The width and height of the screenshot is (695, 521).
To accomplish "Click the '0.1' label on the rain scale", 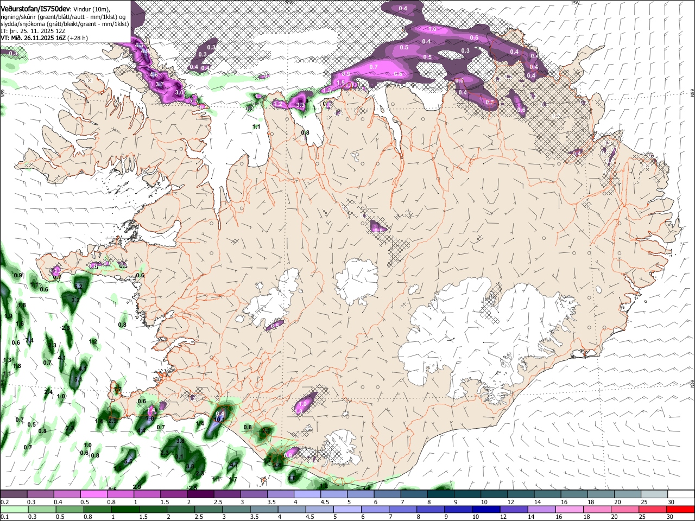I will (x=4, y=517).
